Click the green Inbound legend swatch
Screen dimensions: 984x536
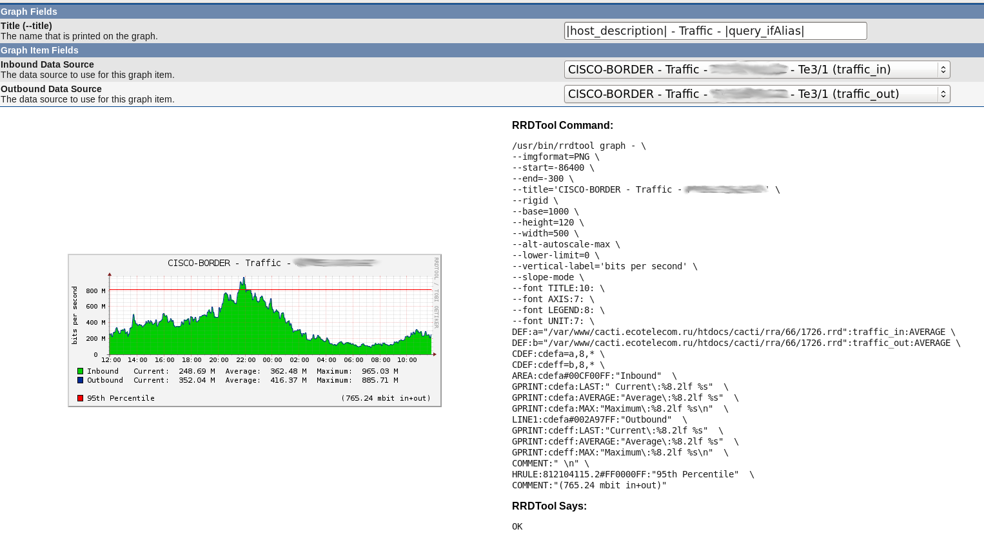point(81,371)
